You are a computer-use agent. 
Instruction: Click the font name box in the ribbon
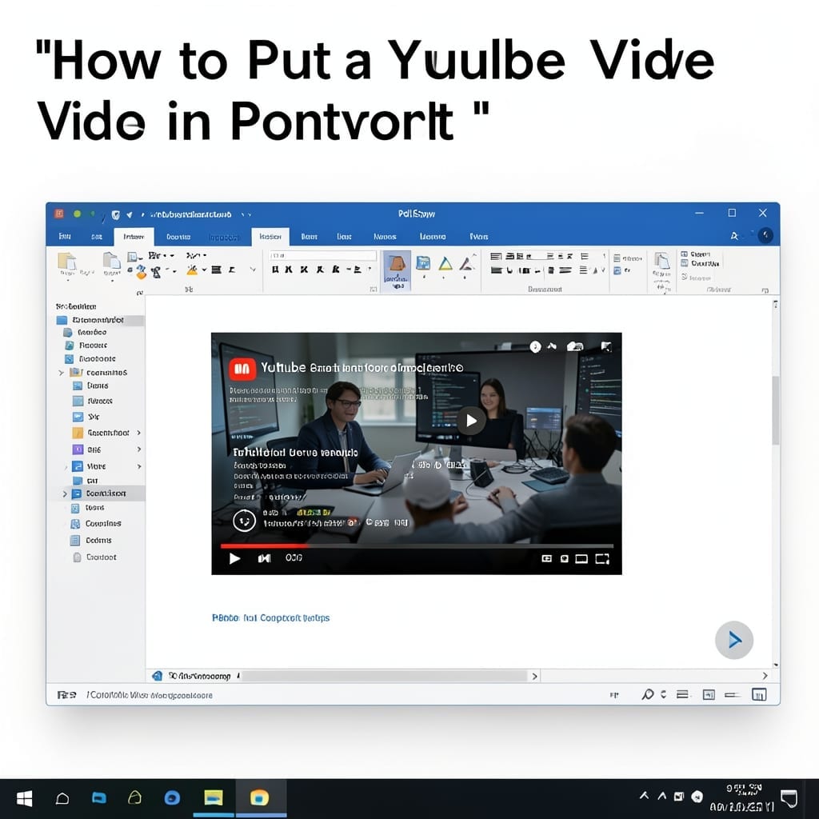click(x=323, y=255)
